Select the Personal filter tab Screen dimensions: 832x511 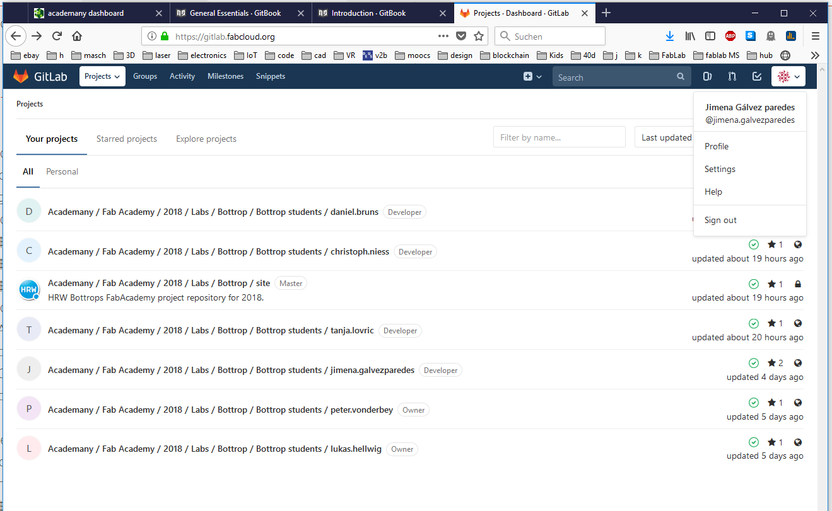(x=62, y=171)
